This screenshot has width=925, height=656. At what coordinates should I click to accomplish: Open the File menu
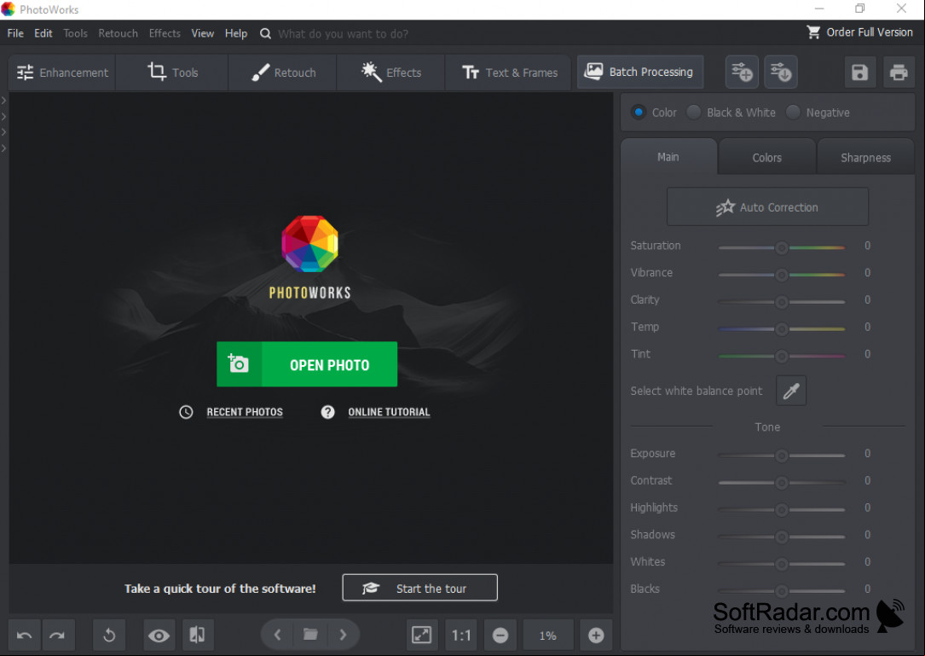(15, 33)
